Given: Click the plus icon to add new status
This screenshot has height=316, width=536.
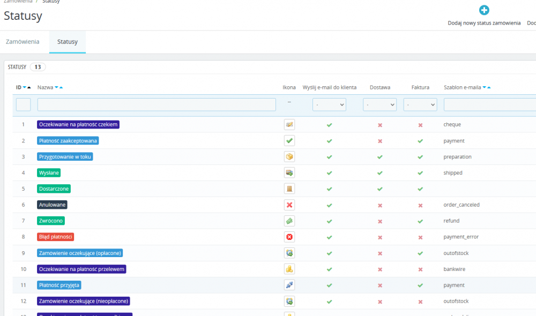Looking at the screenshot, I should click(484, 10).
